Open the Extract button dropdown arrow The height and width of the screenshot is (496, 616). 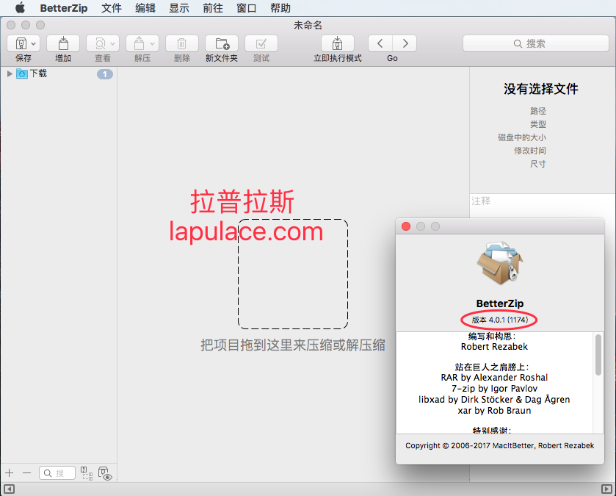point(152,43)
